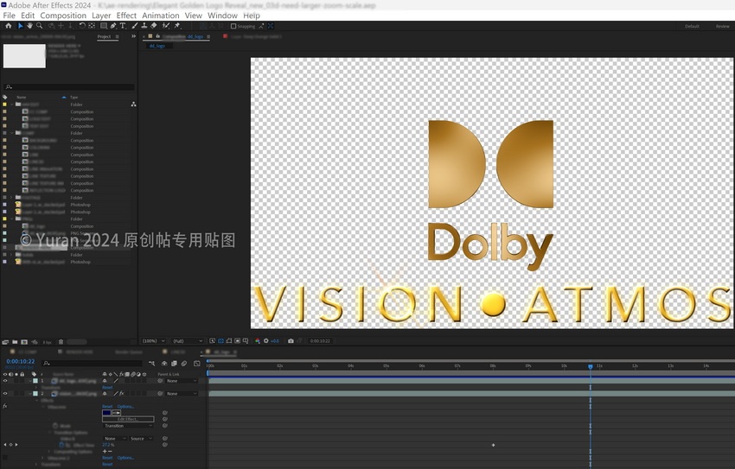Open the None video layer dropdown beside Source
This screenshot has height=469, width=735.
pos(115,439)
